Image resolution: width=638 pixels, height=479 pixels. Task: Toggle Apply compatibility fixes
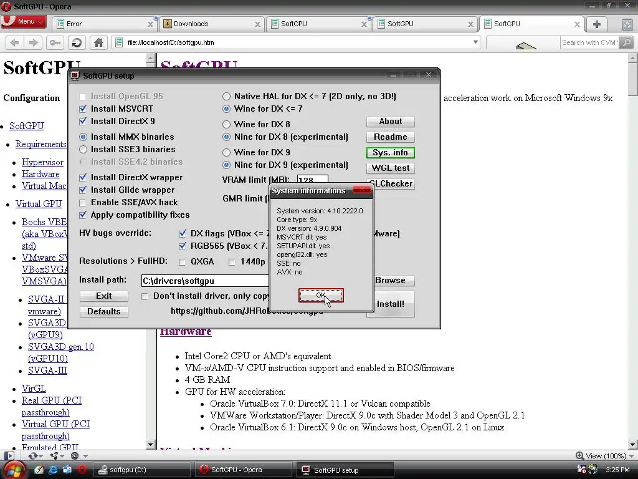click(x=83, y=215)
